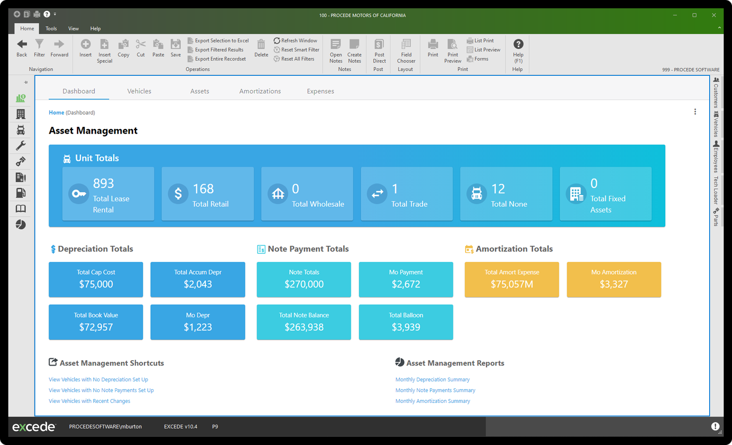Viewport: 732px width, 445px height.
Task: Select the truck icon in left sidebar
Action: tap(21, 130)
